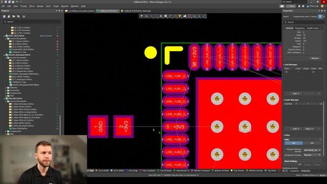Open the Grid Manager Add dropdown
Screen dimensions: 327x184
tap(296, 94)
